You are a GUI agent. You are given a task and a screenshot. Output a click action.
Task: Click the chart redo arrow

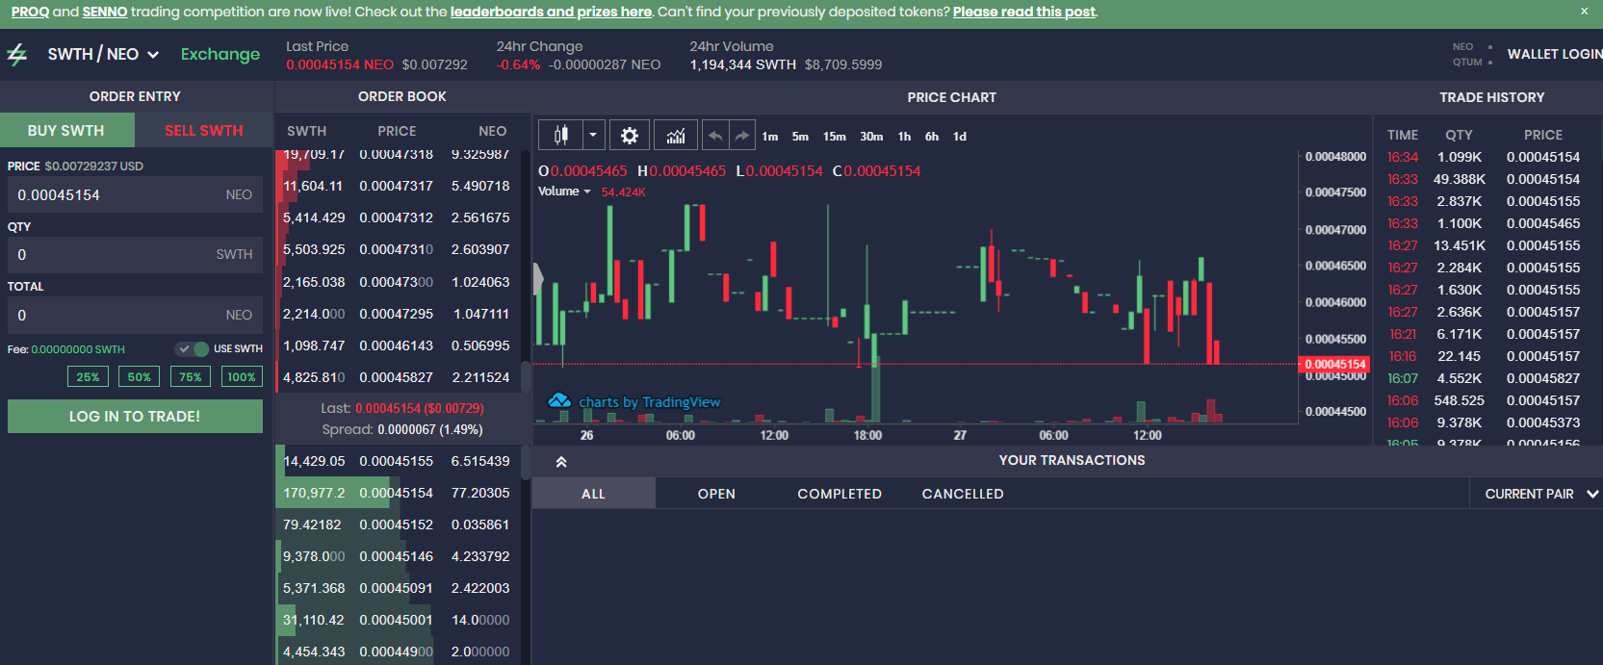pos(742,136)
